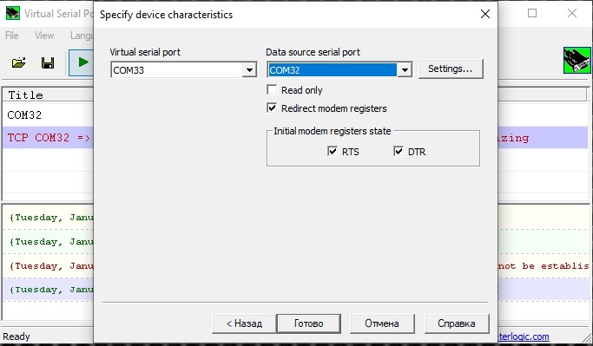
Task: Open the File menu
Action: (12, 36)
